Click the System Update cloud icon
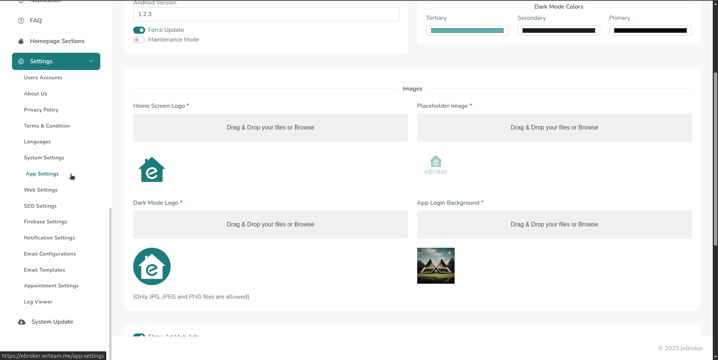 pos(21,322)
